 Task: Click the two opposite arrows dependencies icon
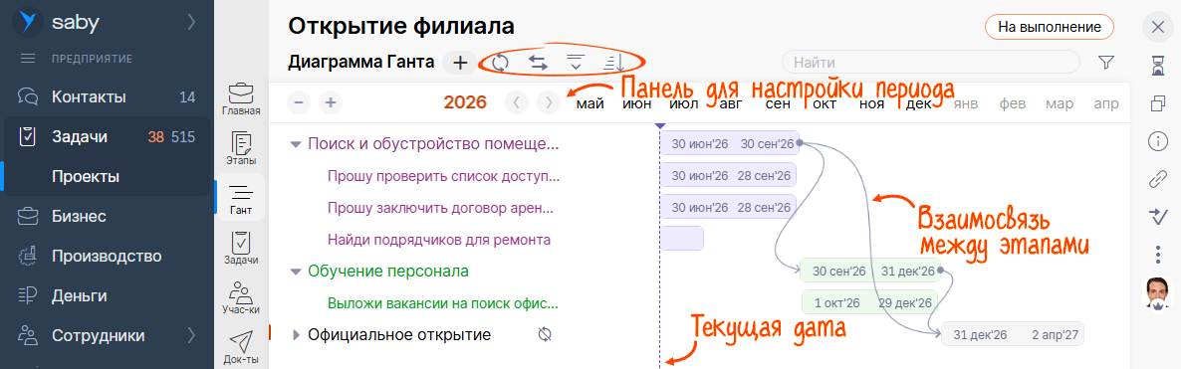coord(538,63)
